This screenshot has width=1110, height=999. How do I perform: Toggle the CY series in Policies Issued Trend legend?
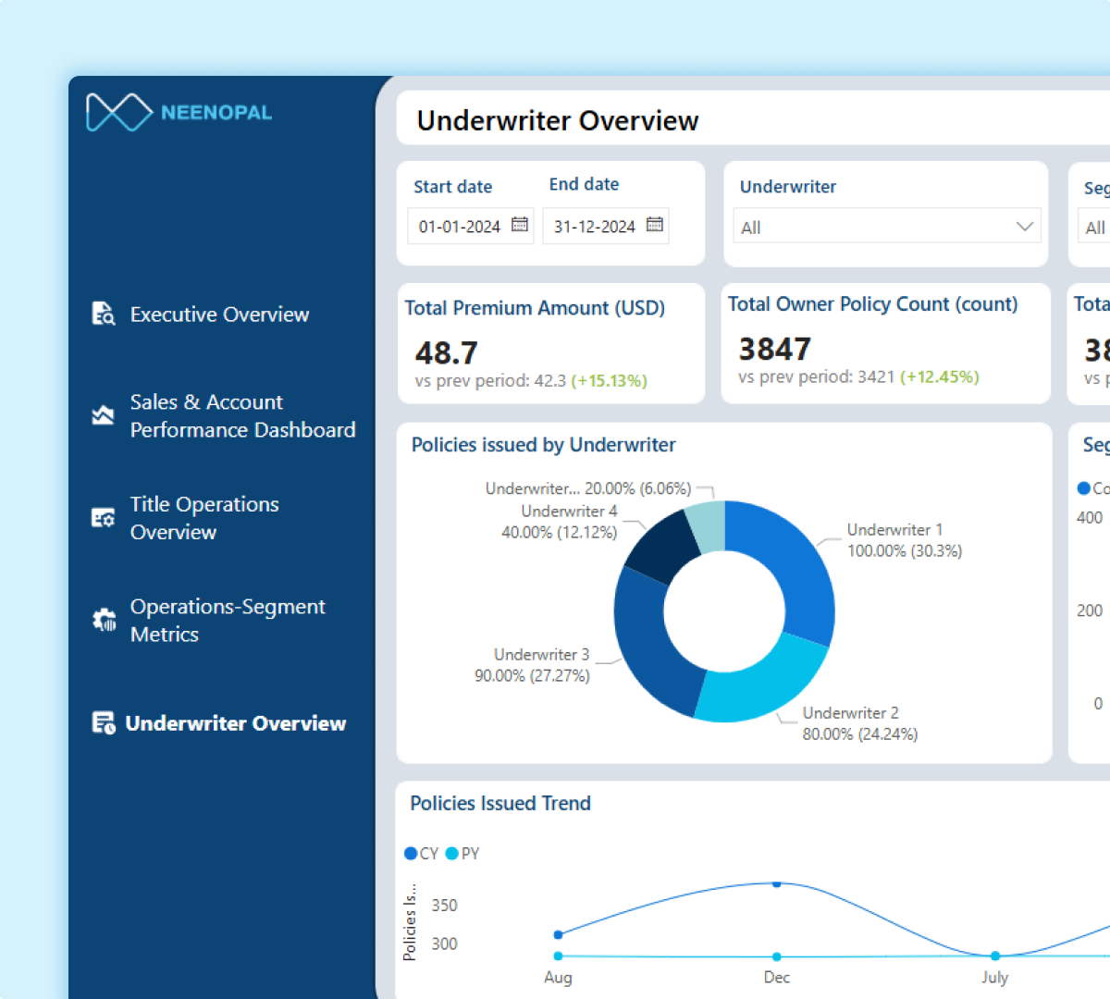click(421, 854)
